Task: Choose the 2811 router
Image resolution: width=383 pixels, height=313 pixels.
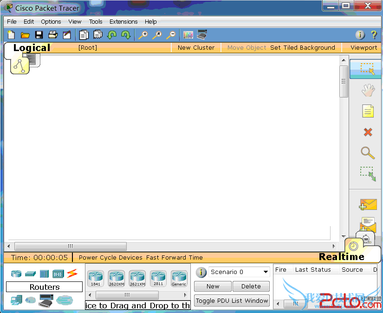Action: pyautogui.click(x=158, y=278)
